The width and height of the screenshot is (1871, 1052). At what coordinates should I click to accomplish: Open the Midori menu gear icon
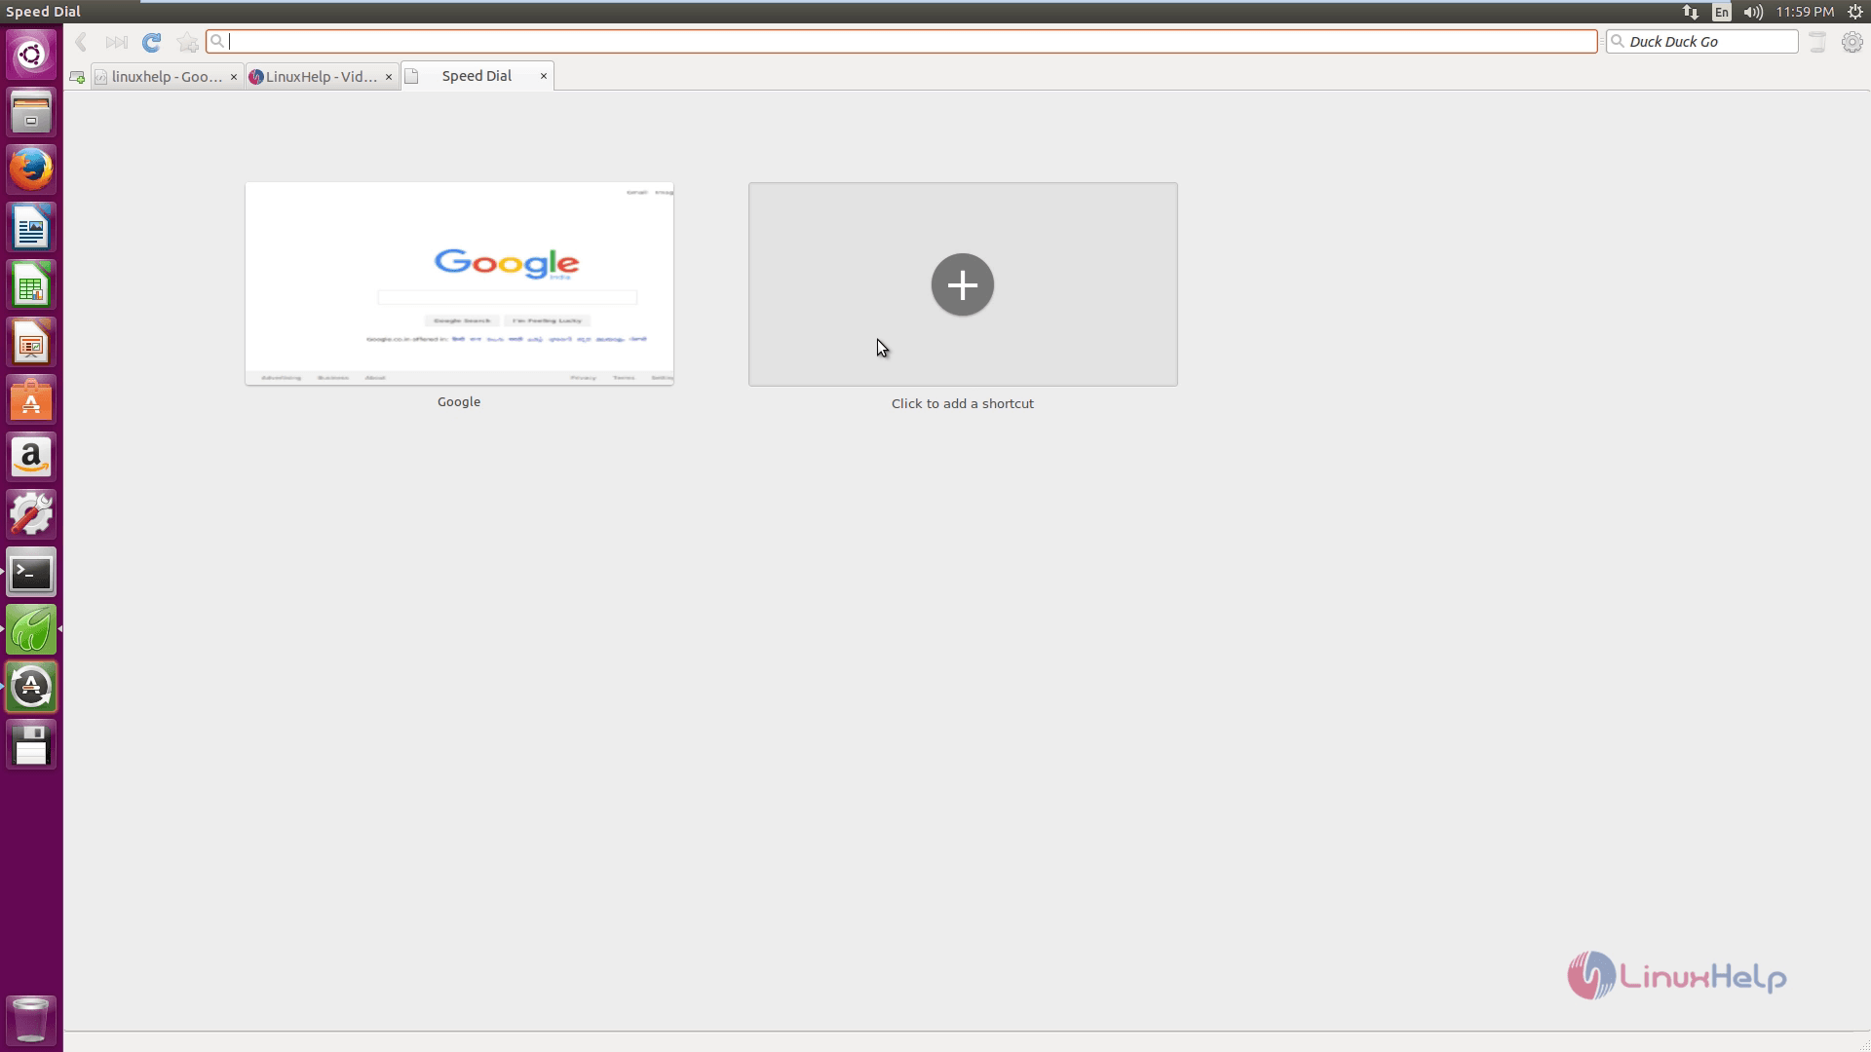point(1852,42)
